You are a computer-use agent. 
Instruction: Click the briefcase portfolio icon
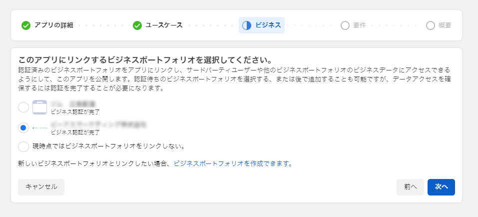[39, 107]
